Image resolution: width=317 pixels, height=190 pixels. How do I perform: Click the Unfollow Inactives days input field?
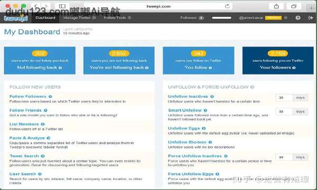pos(284,98)
